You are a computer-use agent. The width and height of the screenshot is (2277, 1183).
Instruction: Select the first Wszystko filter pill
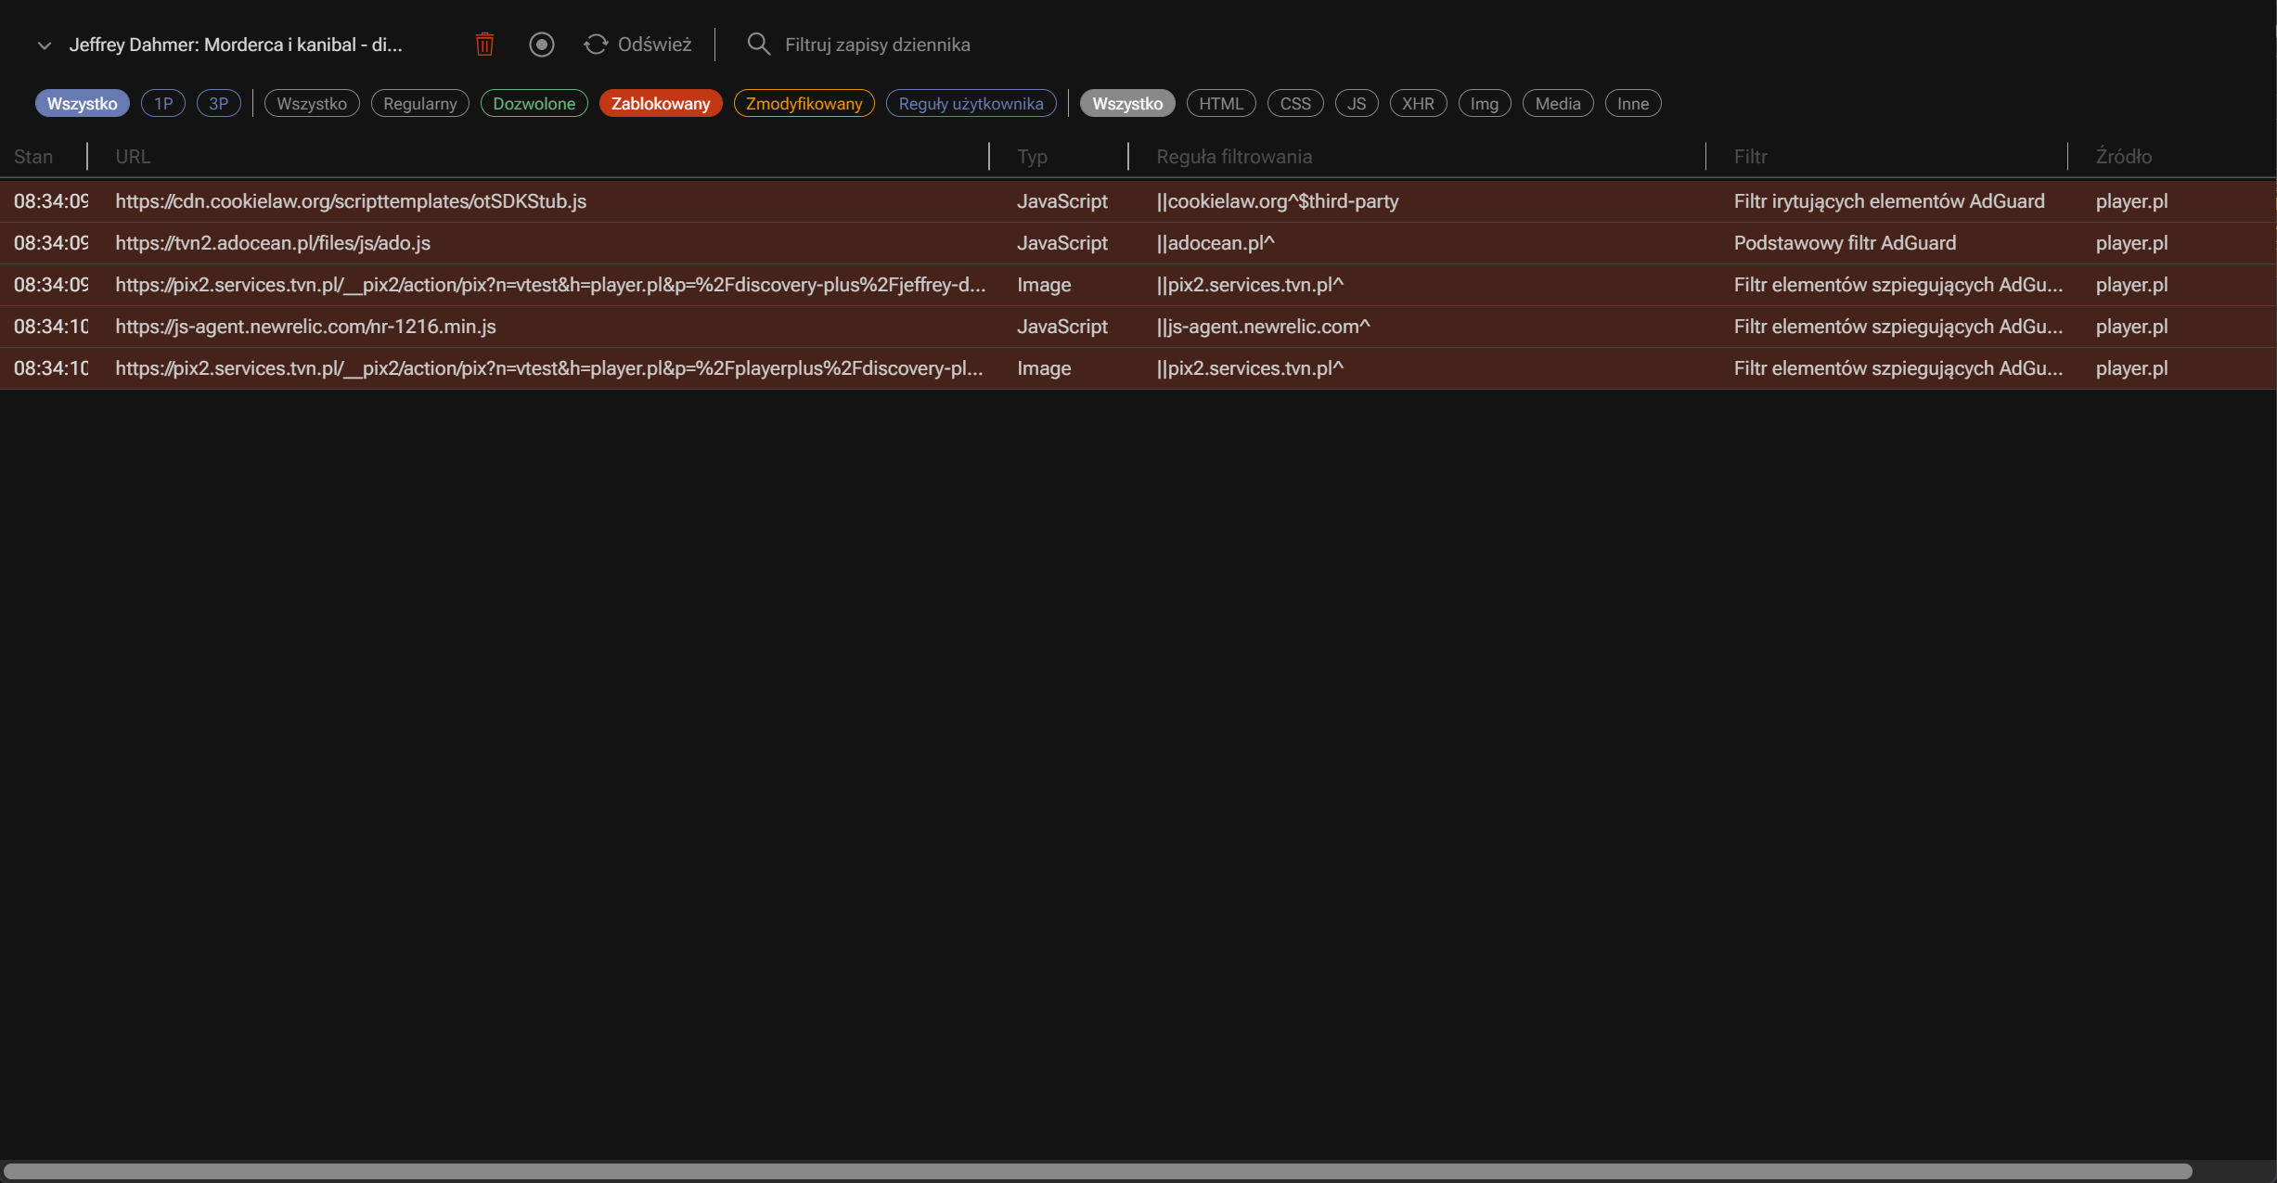pyautogui.click(x=83, y=103)
